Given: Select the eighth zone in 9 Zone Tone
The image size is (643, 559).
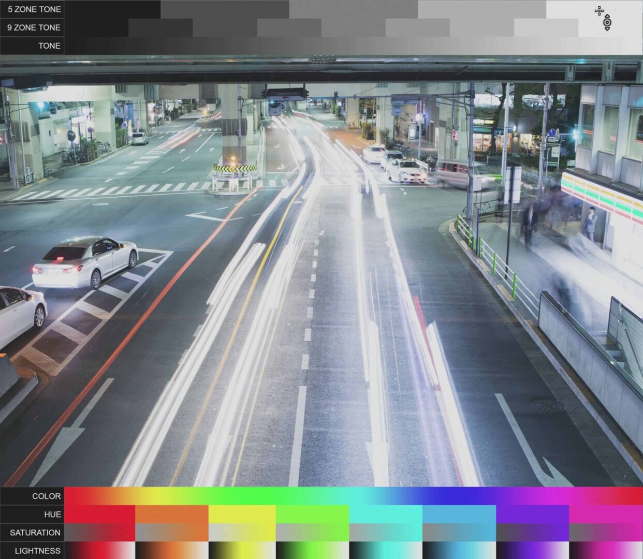Looking at the screenshot, I should coord(546,27).
